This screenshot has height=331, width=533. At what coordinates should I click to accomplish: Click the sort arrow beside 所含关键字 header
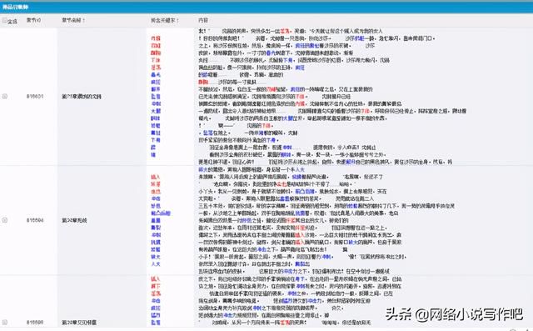[x=177, y=20]
